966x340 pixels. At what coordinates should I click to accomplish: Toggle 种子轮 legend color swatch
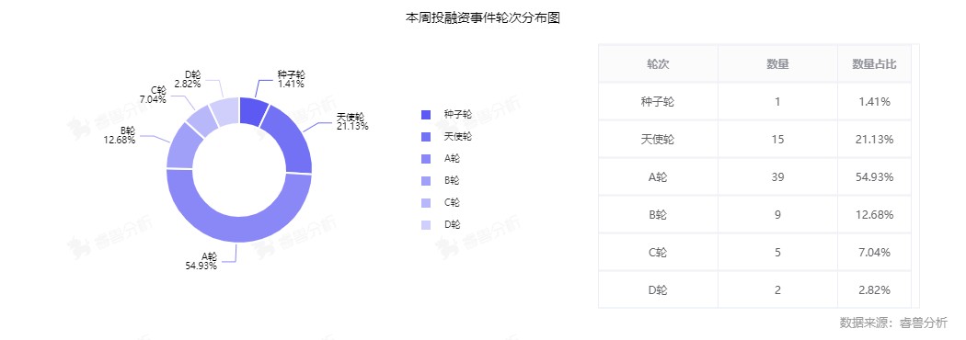pos(426,114)
